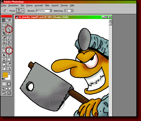Select the Type tool
141x121 pixels.
pyautogui.click(x=9, y=55)
